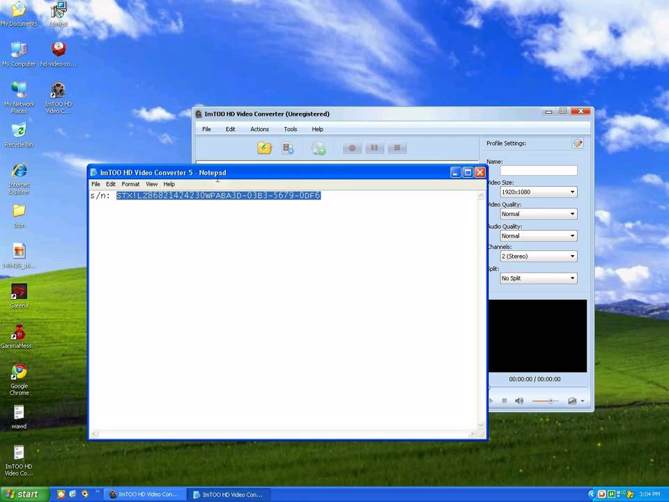Select the Google Chrome desktop icon
Viewport: 669px width, 502px height.
19,379
